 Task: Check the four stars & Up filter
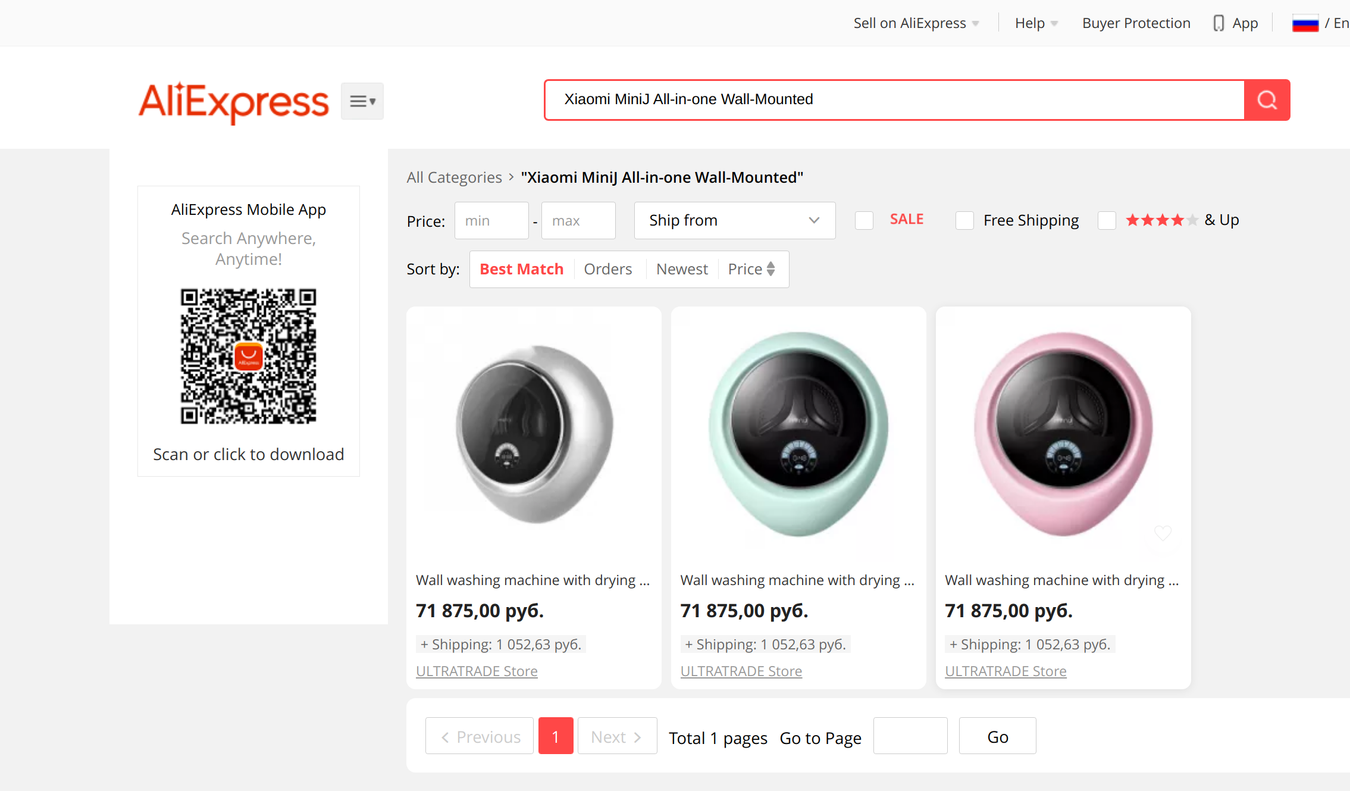[x=1107, y=220]
